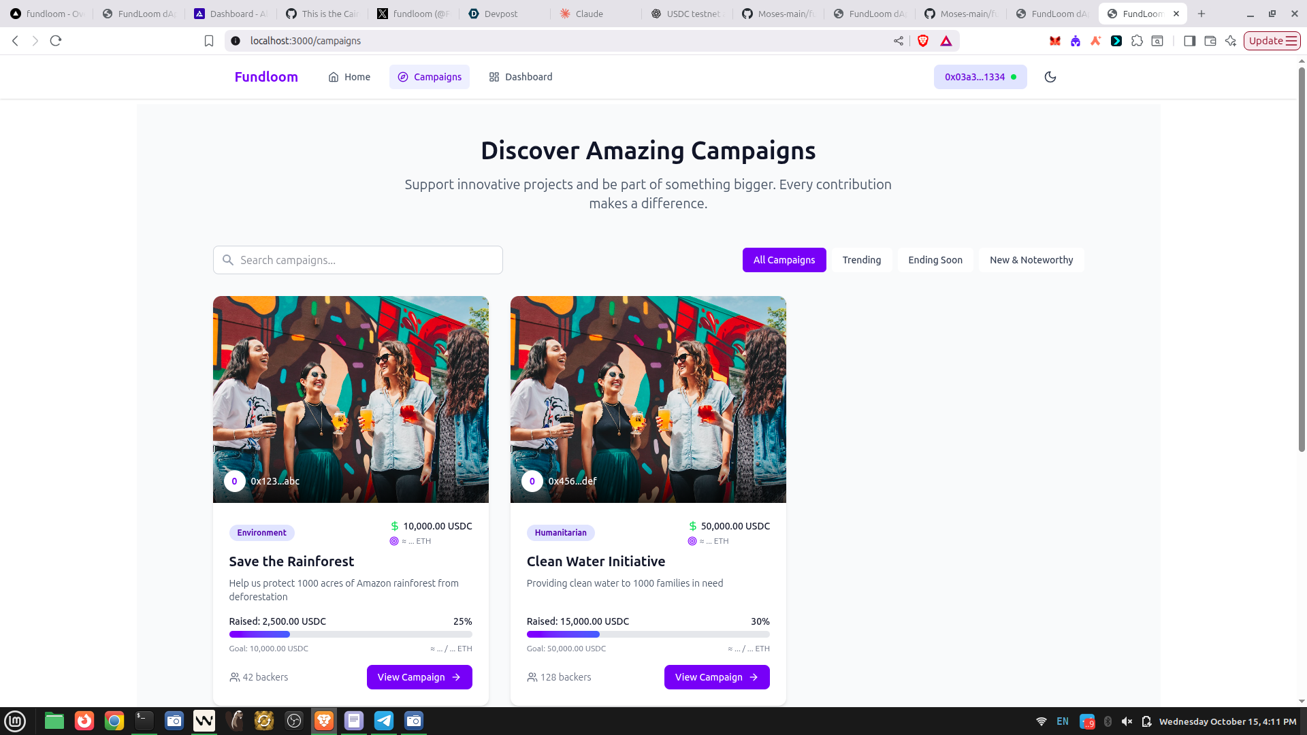Filter by Ending Soon
Viewport: 1307px width, 735px height.
pos(935,260)
